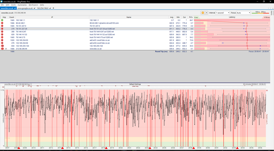This screenshot has width=274, height=151.
Task: Select name host-78-151-227-29.as13285.net
Action: 102,29
